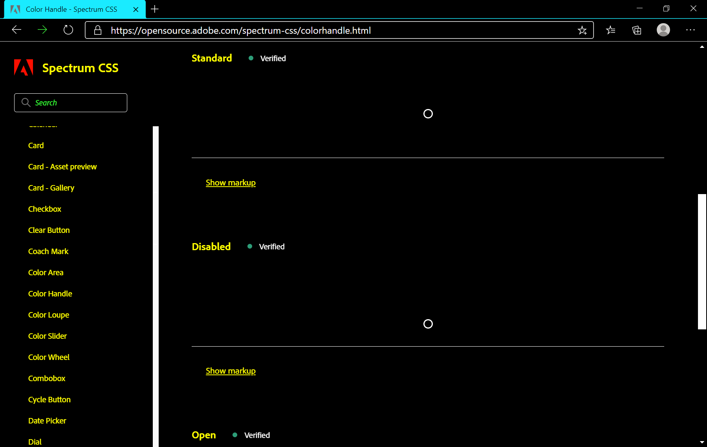707x447 pixels.
Task: Navigate to the Checkbox component page
Action: pyautogui.click(x=44, y=209)
